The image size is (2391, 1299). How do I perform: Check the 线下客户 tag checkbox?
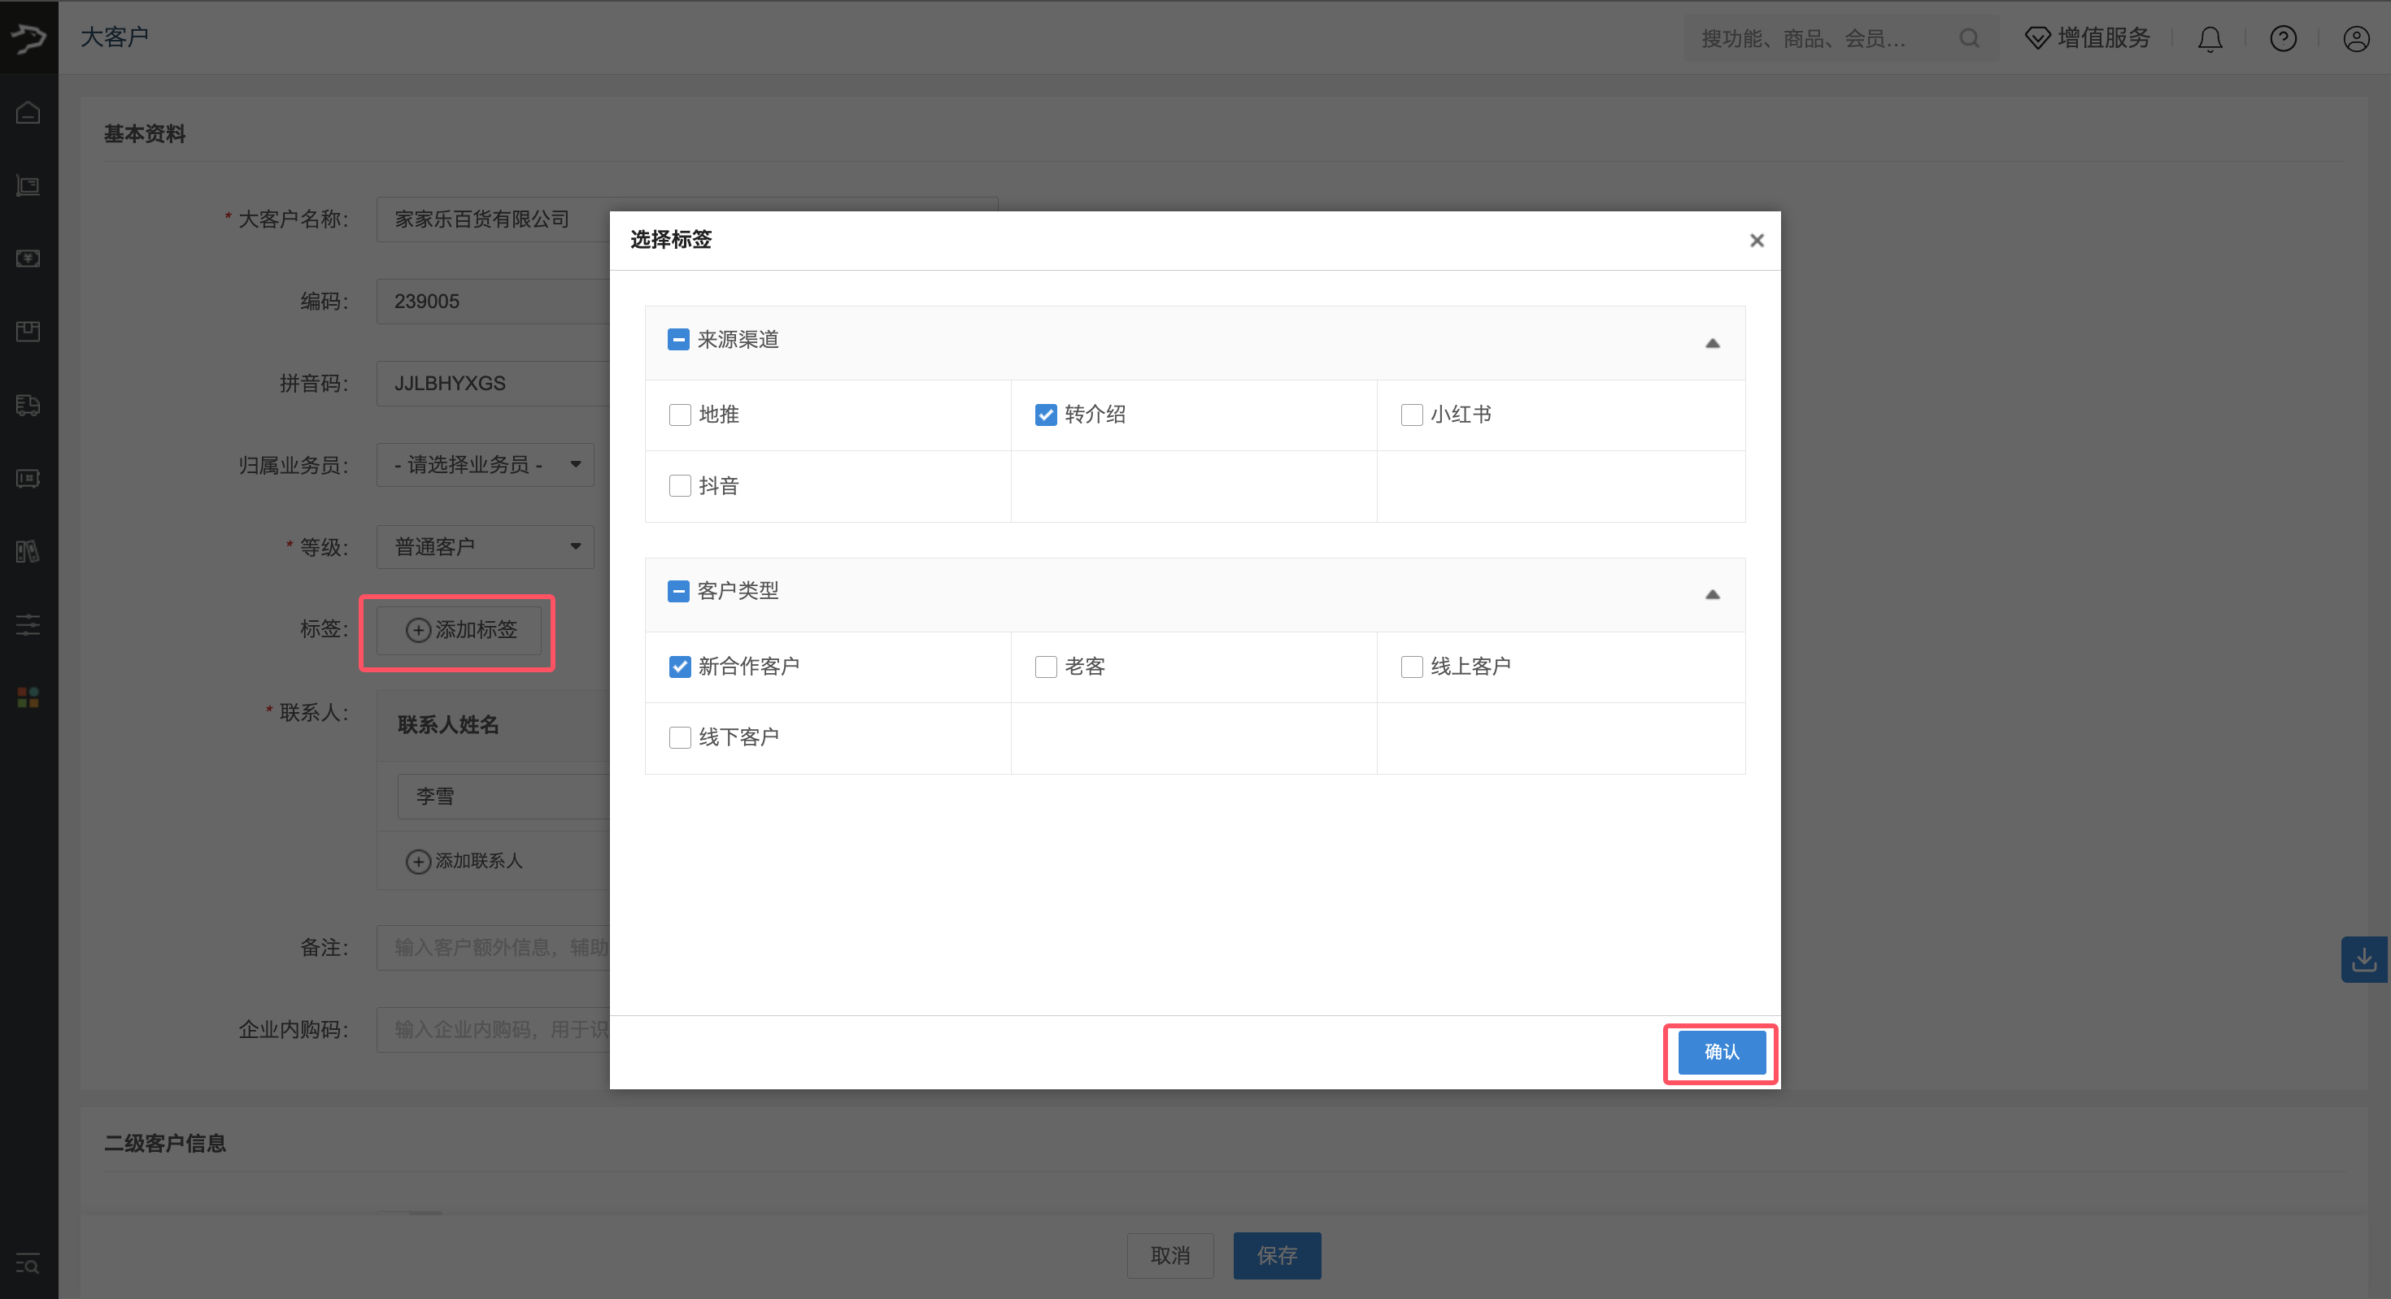pos(681,737)
